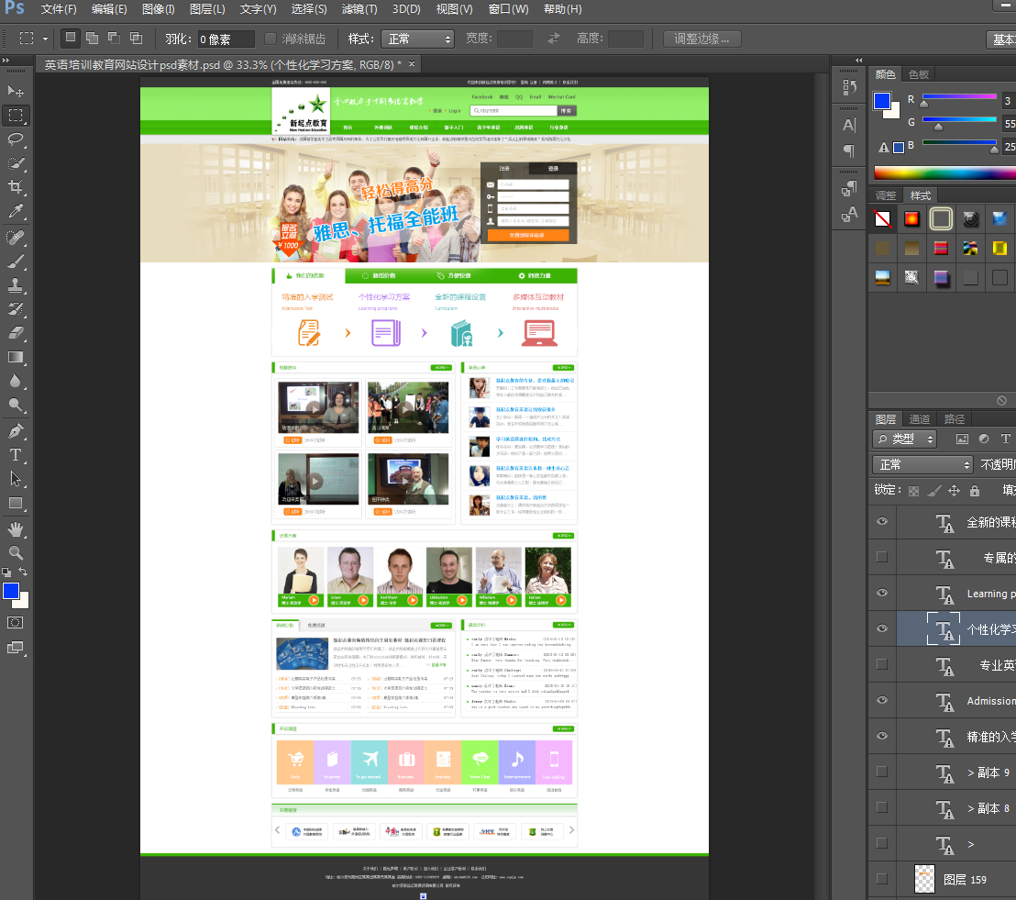Select the History Brush tool

(x=16, y=308)
